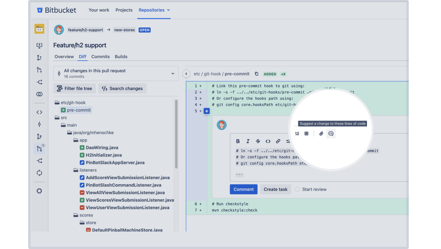Viewport: 441px width, 249px height.
Task: Click the Search changes button
Action: click(x=122, y=89)
